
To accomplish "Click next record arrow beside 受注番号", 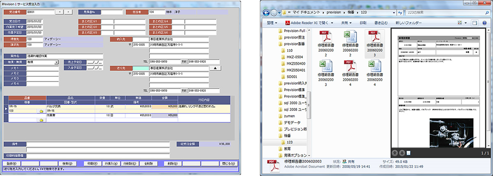I will (x=69, y=12).
